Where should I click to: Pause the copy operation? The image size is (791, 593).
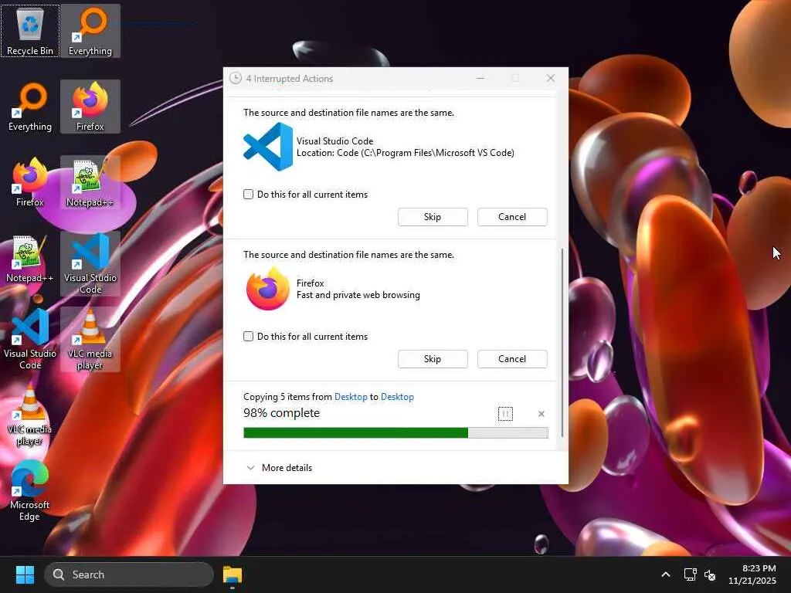[505, 414]
